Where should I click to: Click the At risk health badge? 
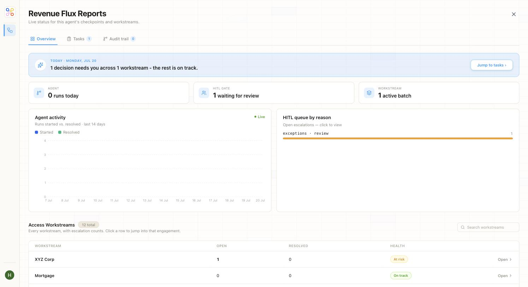point(399,259)
